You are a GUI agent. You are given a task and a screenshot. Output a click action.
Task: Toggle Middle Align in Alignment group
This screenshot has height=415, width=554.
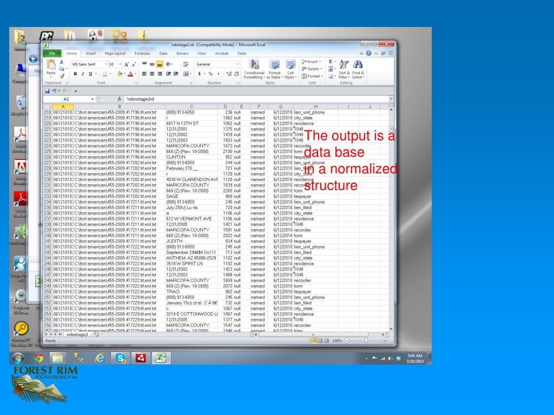click(x=151, y=64)
